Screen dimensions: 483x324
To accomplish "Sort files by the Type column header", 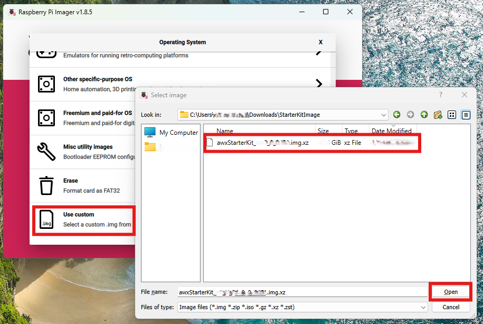I will 355,131.
